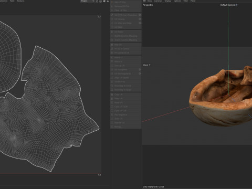The image size is (252, 189).
Task: Click the pin-down arrow icon in UV header
Action: 108,1
